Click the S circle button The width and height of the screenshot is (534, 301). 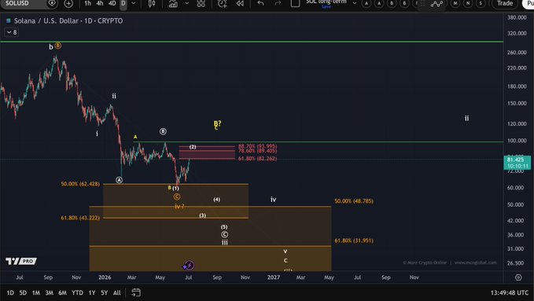[481, 4]
